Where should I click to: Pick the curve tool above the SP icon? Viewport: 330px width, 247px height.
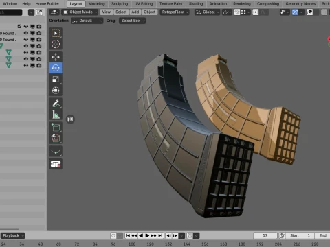[56, 151]
